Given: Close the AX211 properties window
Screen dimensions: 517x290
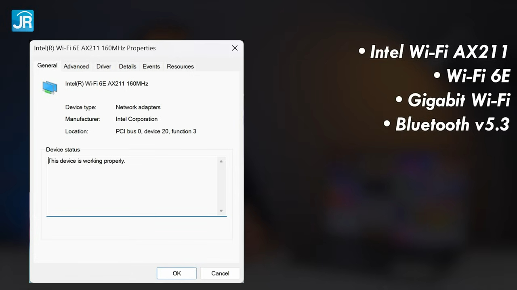Looking at the screenshot, I should 235,48.
